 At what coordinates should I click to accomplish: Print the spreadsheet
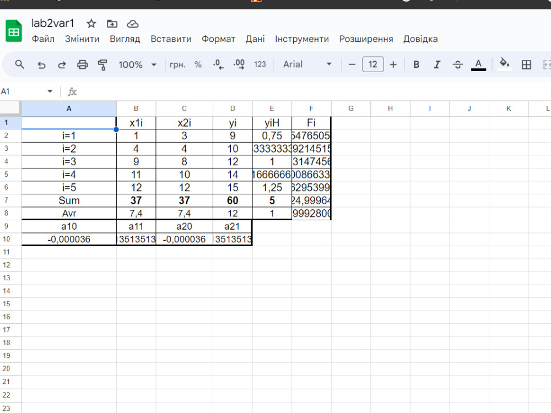tap(82, 64)
